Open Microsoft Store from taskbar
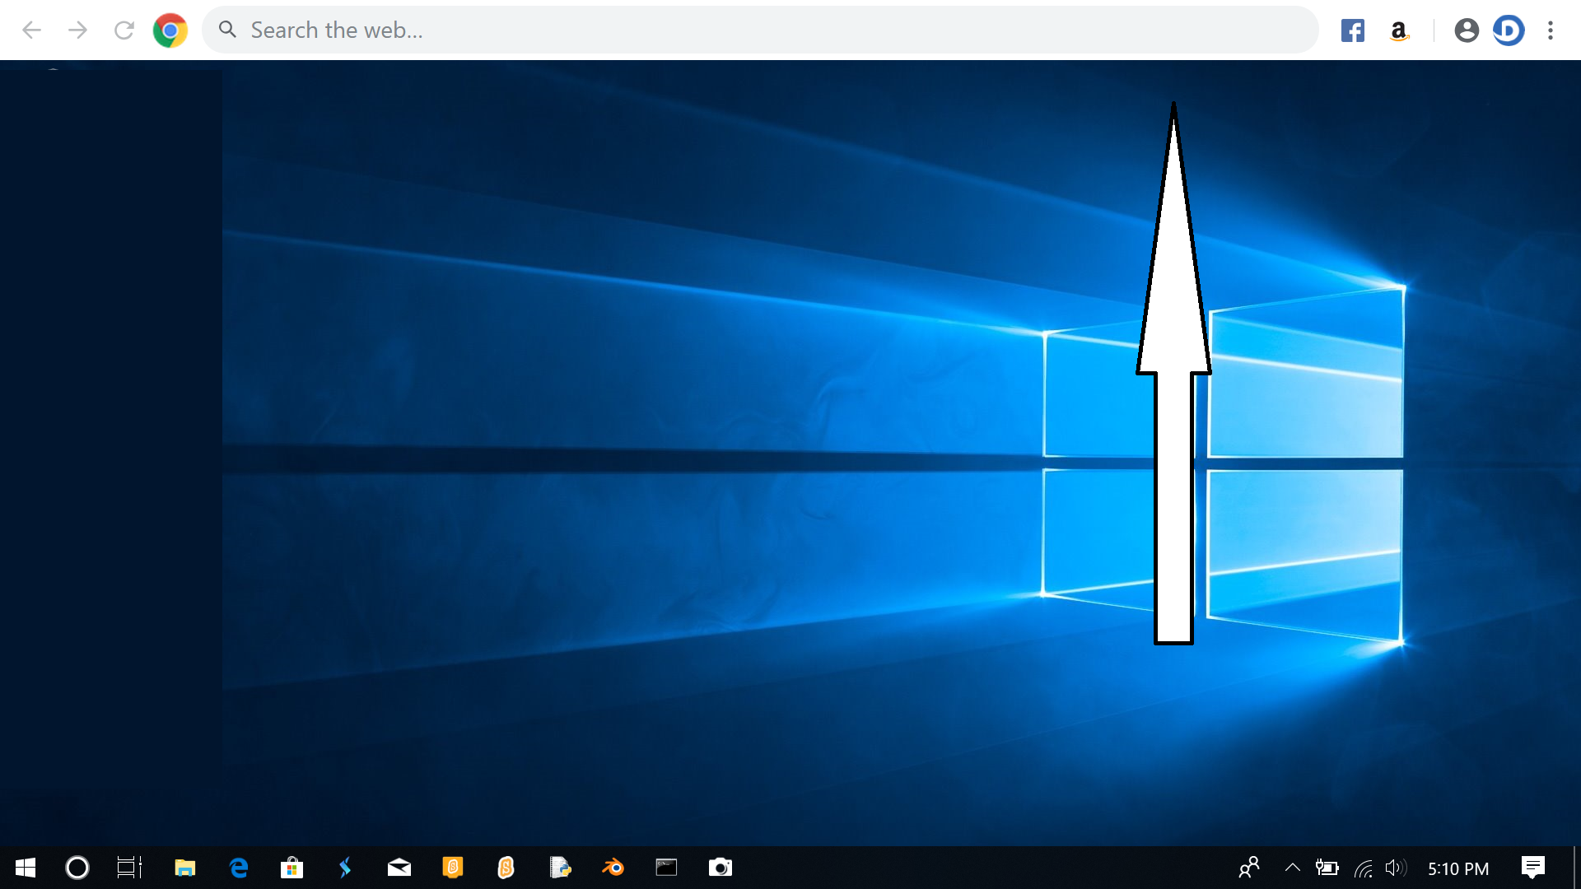 pyautogui.click(x=291, y=868)
